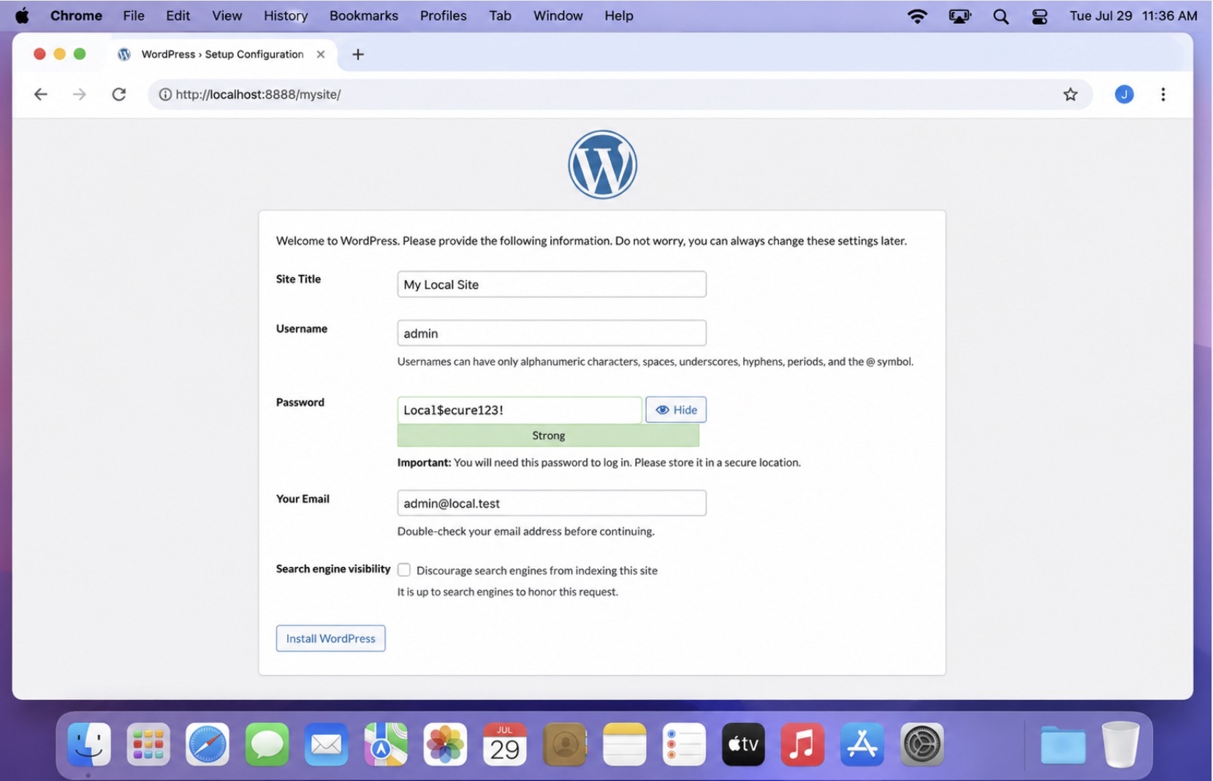Open Mail from the dock
Screen dimensions: 1213x781
(326, 744)
